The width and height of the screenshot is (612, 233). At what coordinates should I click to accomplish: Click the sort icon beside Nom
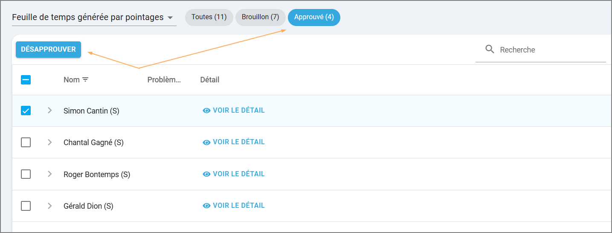point(85,80)
